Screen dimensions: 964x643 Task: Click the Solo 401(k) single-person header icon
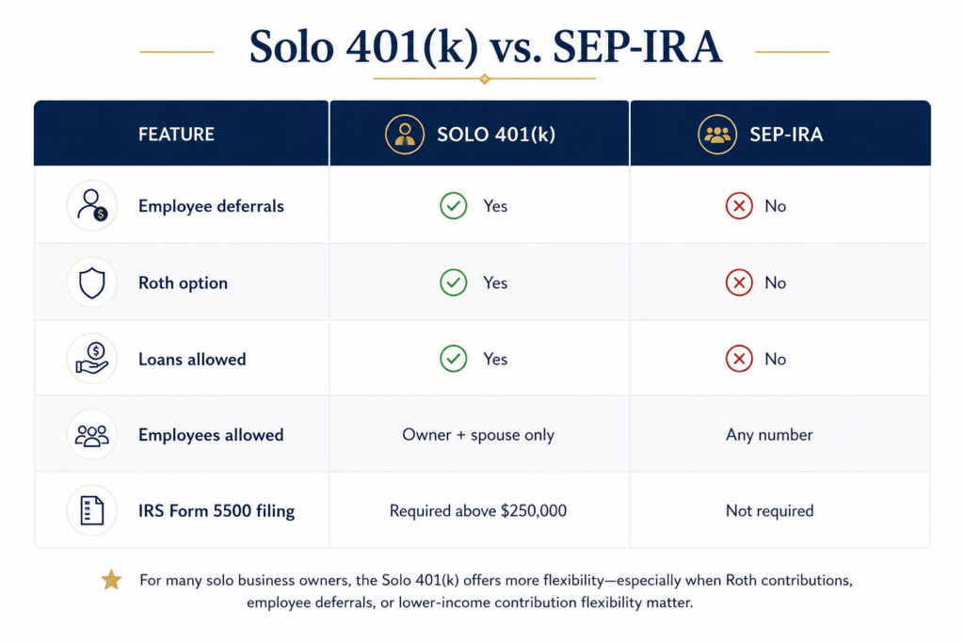[405, 134]
